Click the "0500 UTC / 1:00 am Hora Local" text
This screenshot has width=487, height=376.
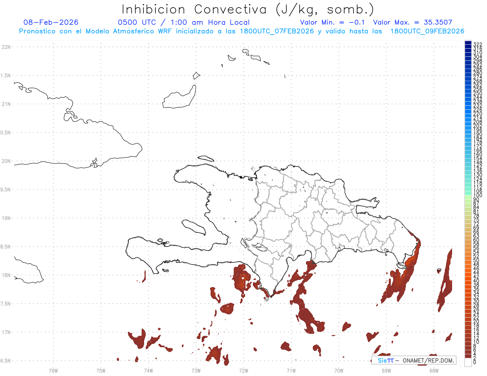pyautogui.click(x=183, y=22)
